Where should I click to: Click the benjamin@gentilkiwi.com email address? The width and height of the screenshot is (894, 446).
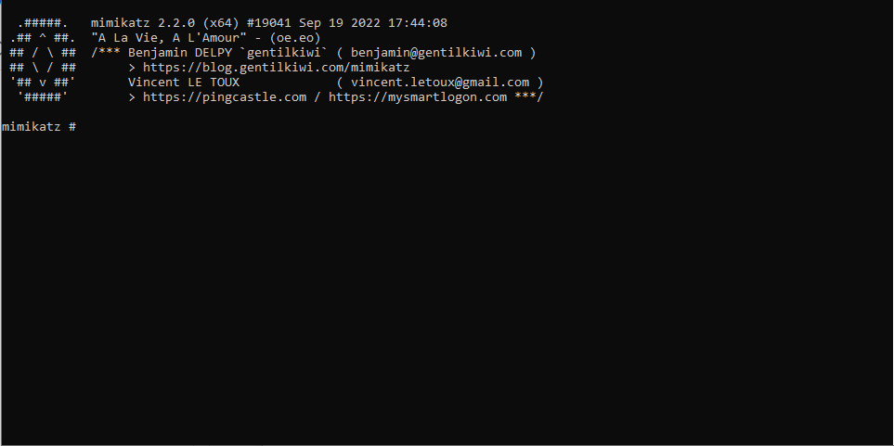click(x=436, y=53)
